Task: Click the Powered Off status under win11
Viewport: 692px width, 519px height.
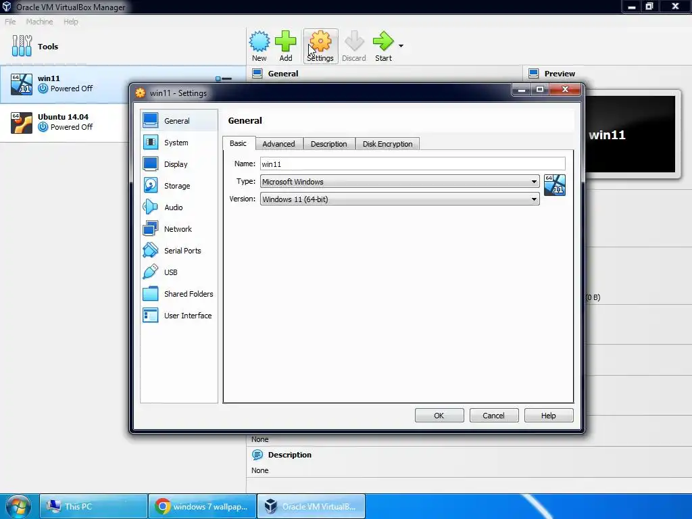Action: 72,89
